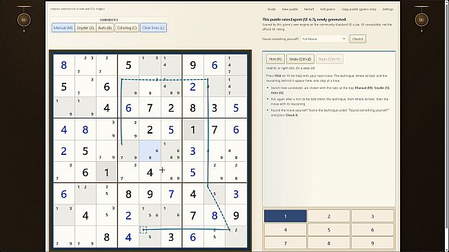Screen dimensions: 449x252
Task: Click the Check it button
Action: click(358, 39)
